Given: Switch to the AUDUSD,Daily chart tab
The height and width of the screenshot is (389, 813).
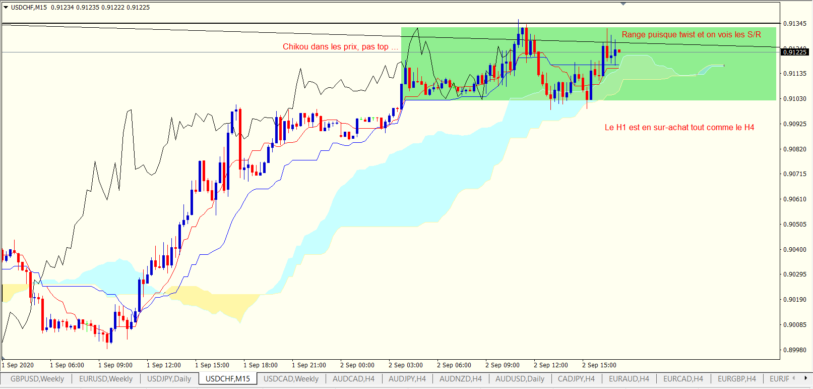Looking at the screenshot, I should click(x=520, y=379).
